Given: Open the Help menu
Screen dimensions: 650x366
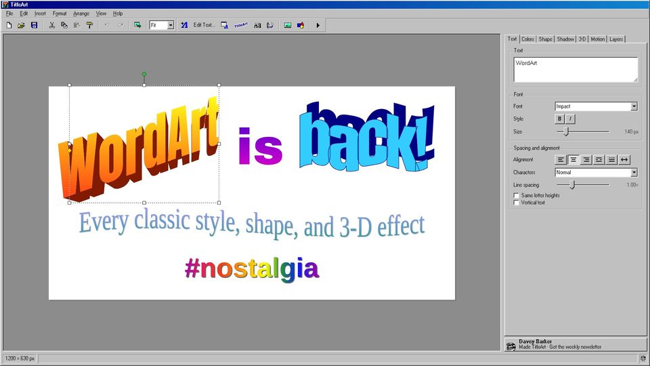Looking at the screenshot, I should pos(118,14).
